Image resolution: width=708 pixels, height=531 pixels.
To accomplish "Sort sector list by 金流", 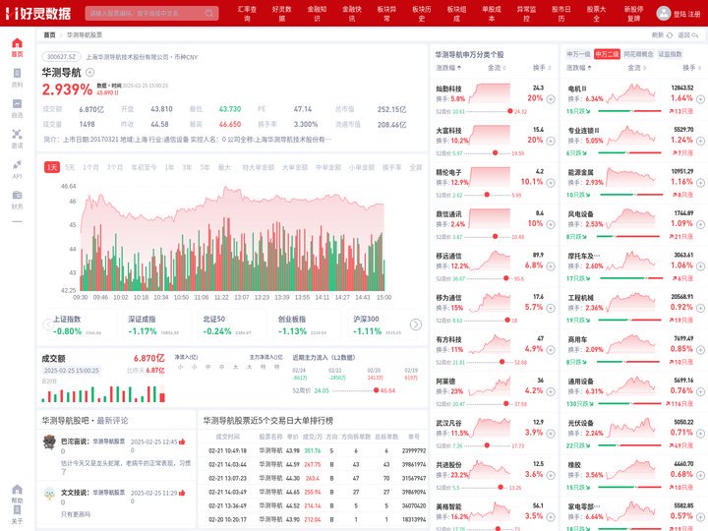I will point(636,68).
